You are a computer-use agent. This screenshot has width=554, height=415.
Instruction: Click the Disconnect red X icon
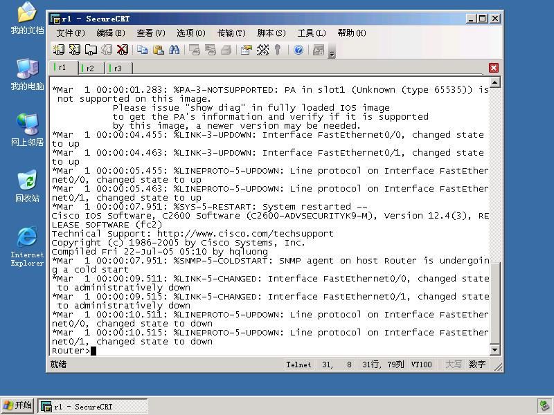pos(123,50)
